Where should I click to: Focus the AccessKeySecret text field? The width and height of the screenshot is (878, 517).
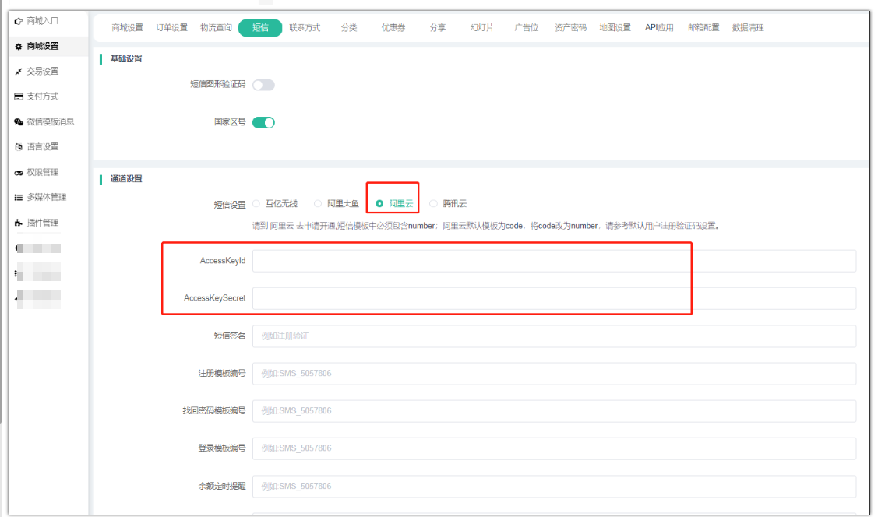click(553, 298)
